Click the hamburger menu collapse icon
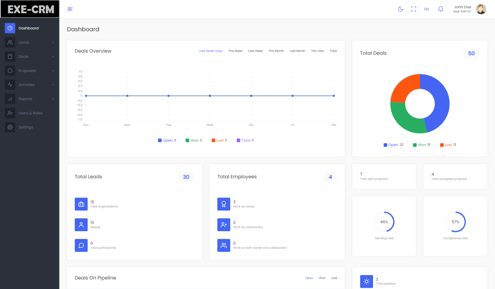The height and width of the screenshot is (289, 495). tap(70, 9)
